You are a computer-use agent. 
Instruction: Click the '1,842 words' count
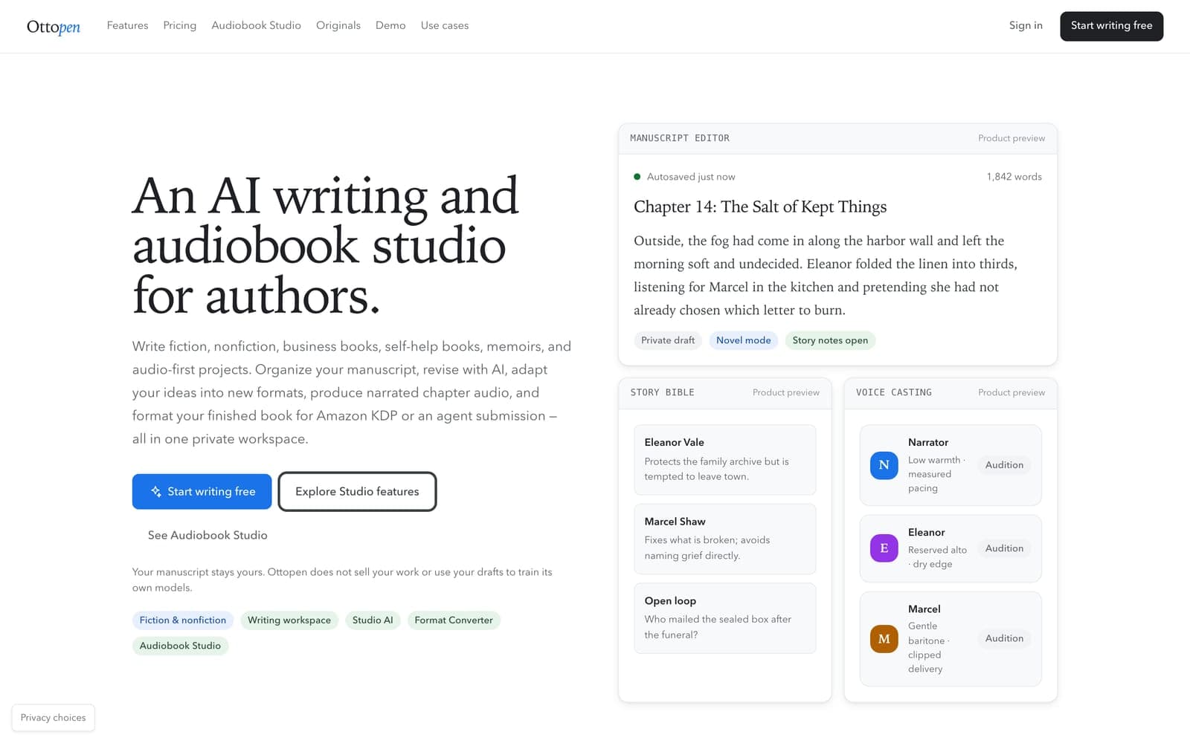[1014, 177]
